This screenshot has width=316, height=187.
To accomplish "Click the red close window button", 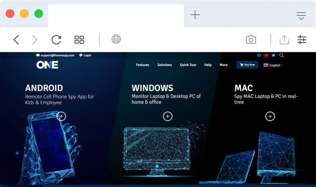I will tap(10, 14).
